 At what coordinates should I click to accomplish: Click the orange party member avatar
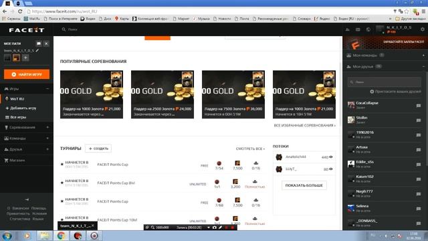(x=16, y=58)
